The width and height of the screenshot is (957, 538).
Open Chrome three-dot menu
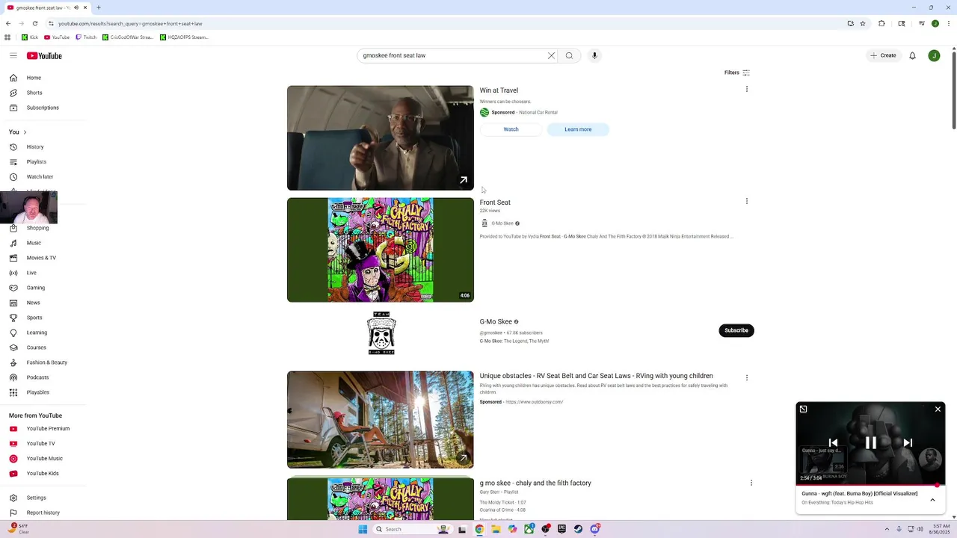tap(950, 23)
